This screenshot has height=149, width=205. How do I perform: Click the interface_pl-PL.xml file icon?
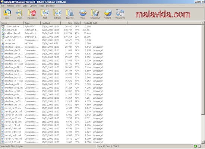[x=3, y=88]
